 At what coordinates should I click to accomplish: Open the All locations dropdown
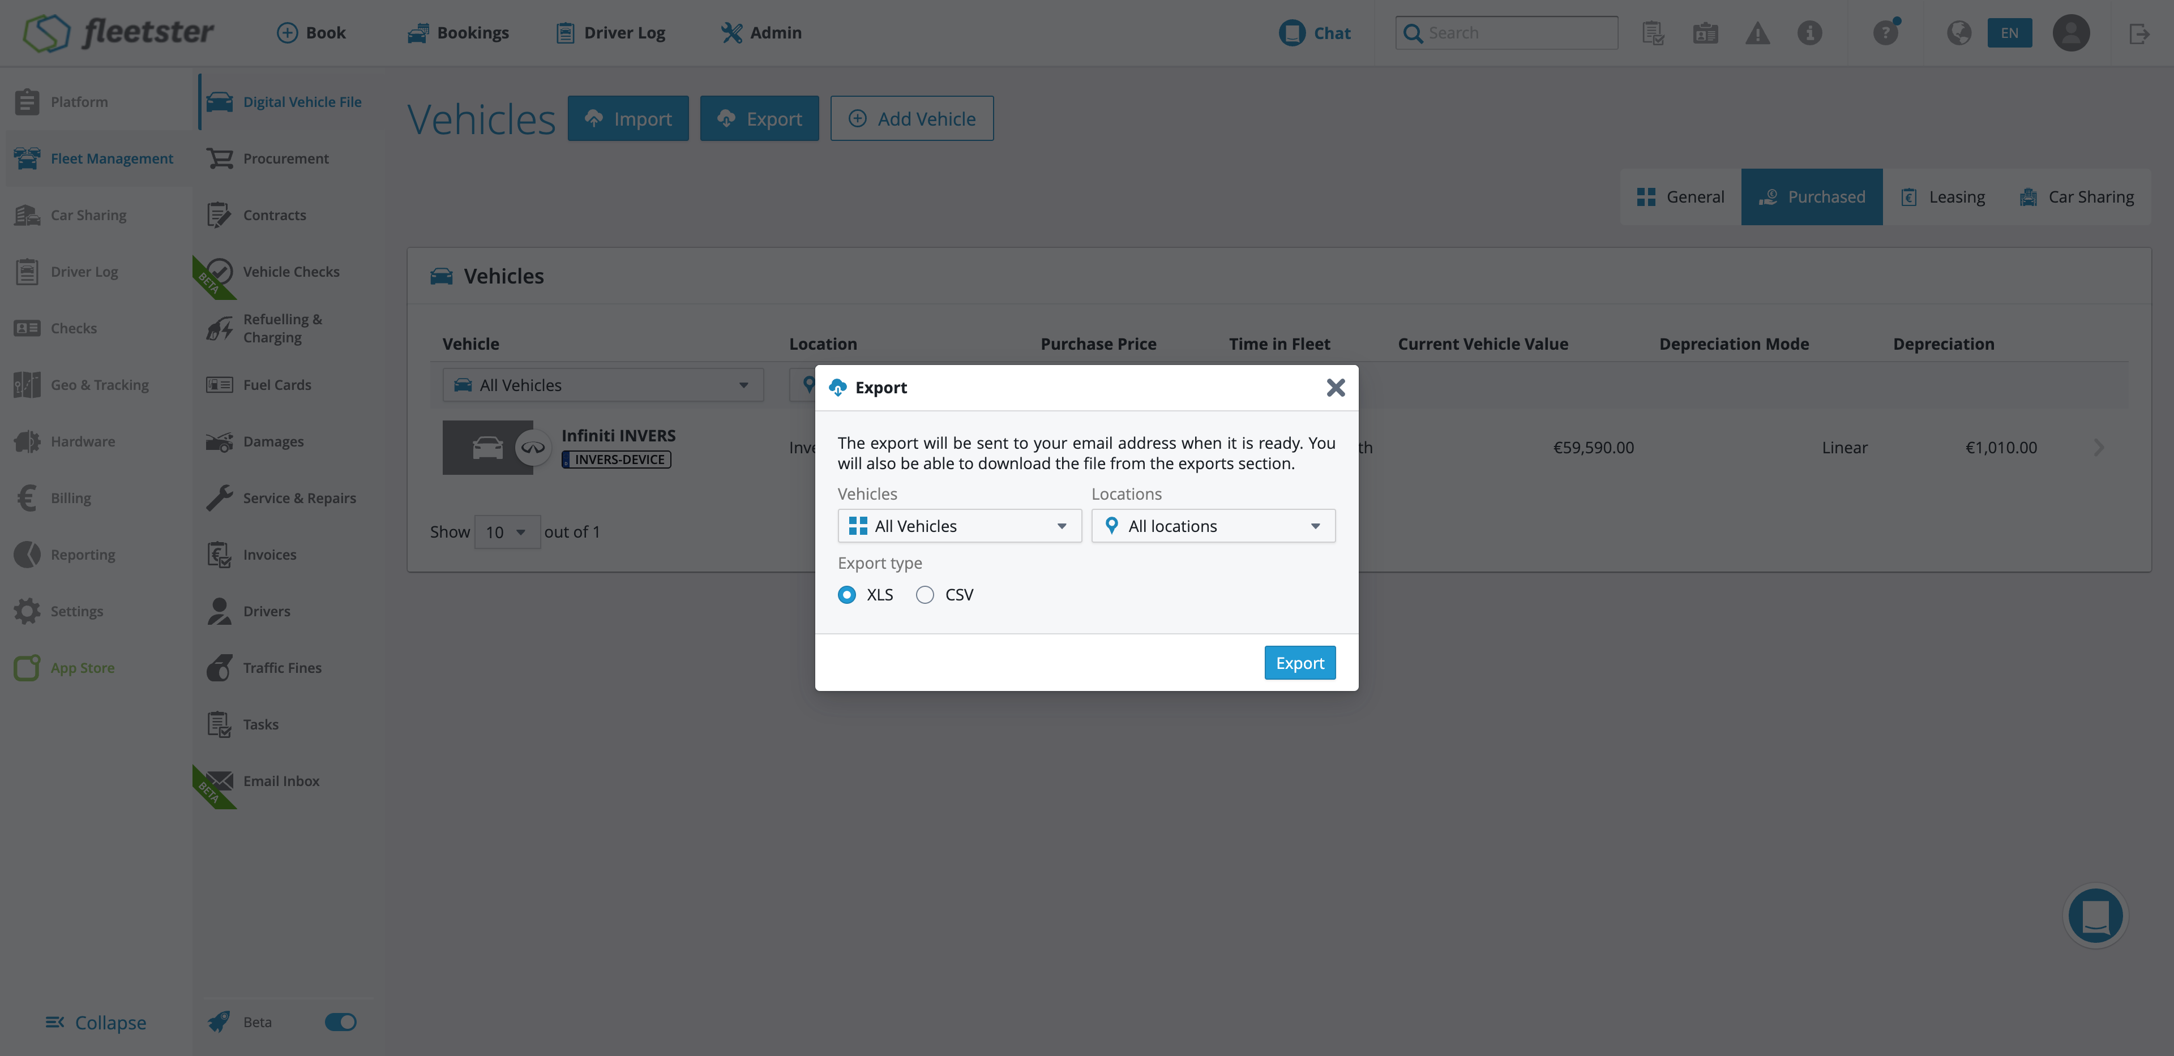coord(1213,526)
